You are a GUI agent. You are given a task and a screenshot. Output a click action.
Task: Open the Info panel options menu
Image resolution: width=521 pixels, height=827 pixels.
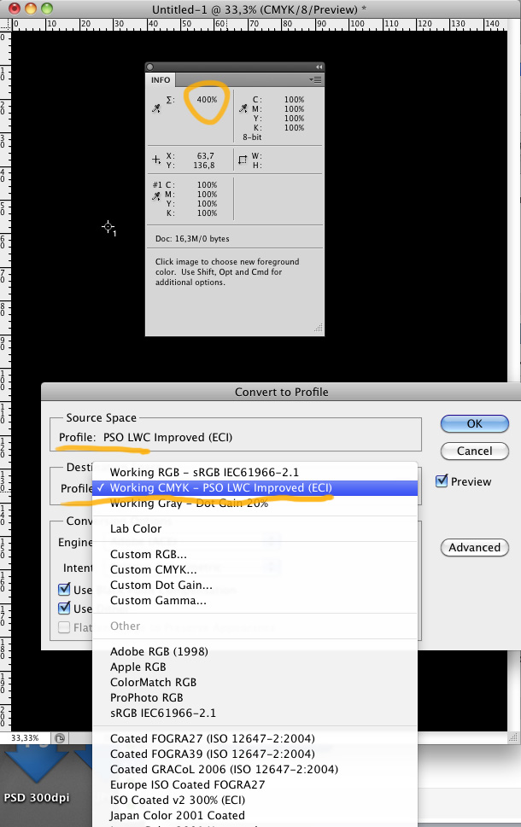tap(315, 79)
